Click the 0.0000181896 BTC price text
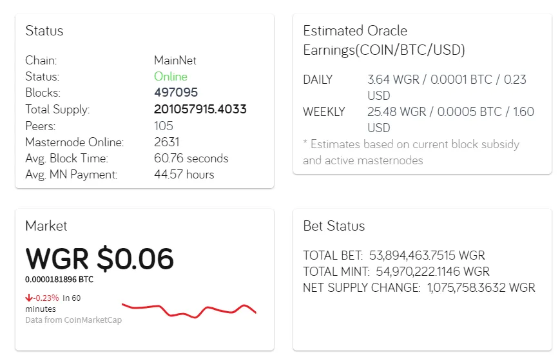The width and height of the screenshot is (560, 355). tap(59, 280)
